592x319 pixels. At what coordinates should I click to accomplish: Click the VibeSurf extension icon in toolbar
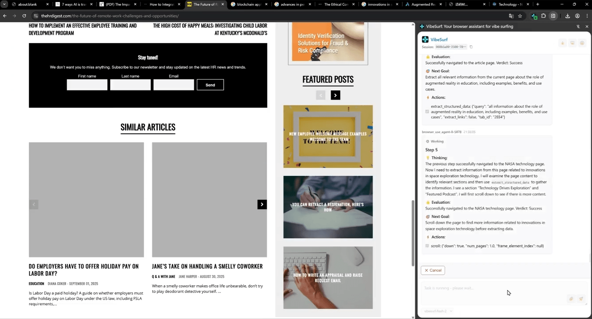[x=534, y=16]
